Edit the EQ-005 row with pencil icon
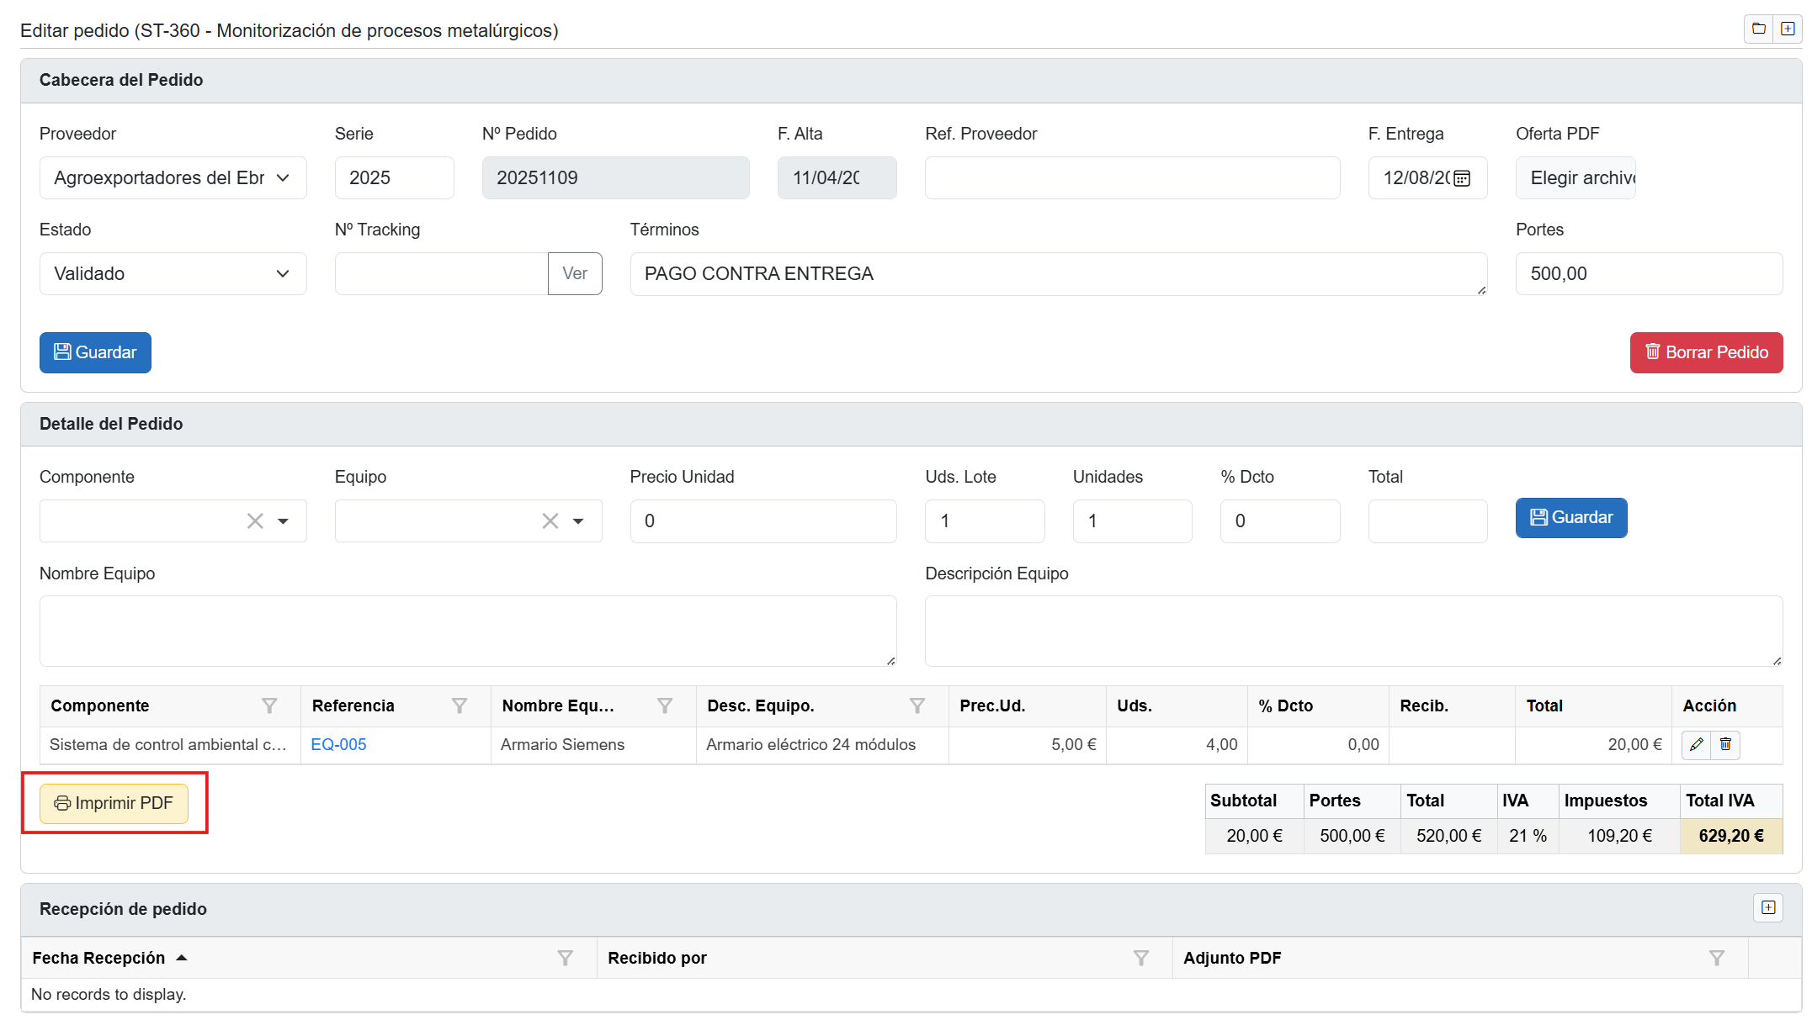 [1696, 744]
